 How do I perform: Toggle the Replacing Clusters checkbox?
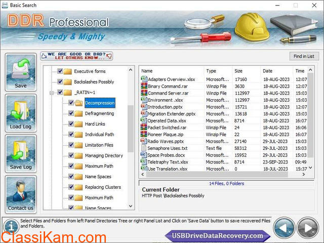tap(71, 187)
